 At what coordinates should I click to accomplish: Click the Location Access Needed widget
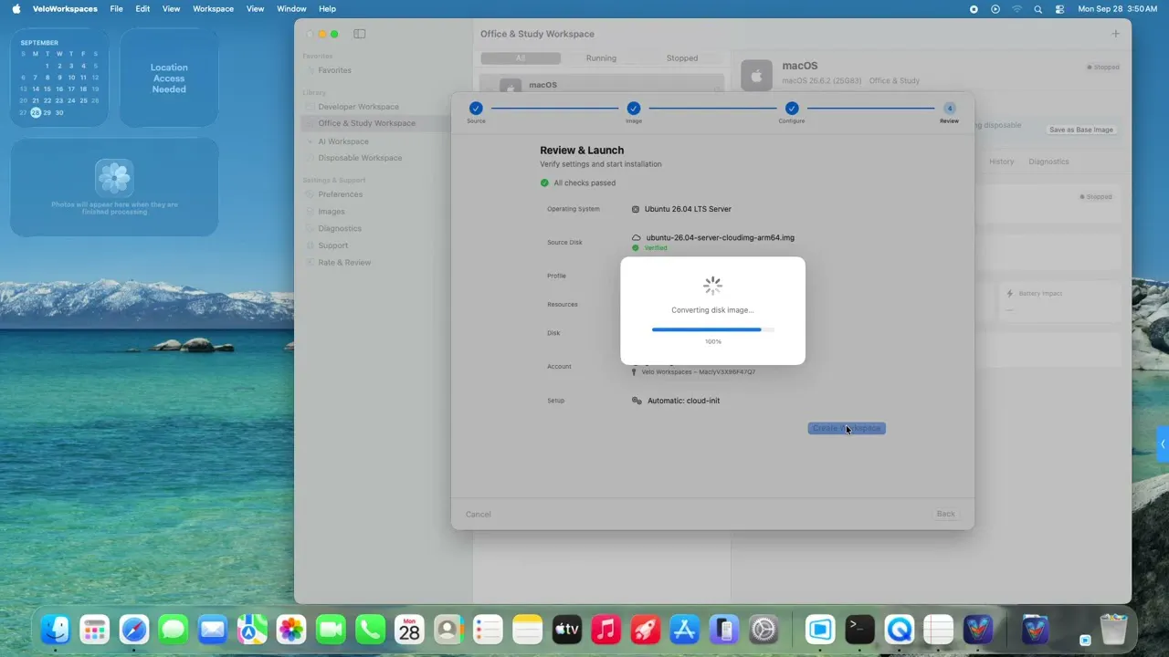(x=169, y=78)
